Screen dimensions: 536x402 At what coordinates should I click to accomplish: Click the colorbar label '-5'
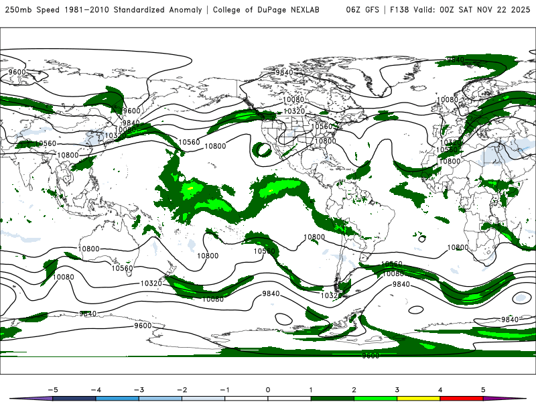click(53, 390)
